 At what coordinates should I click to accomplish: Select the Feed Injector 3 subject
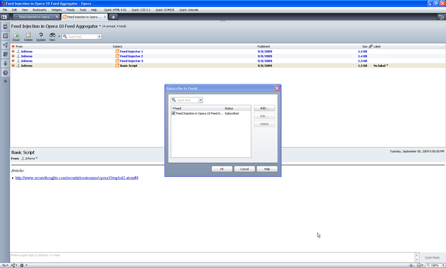pyautogui.click(x=132, y=61)
